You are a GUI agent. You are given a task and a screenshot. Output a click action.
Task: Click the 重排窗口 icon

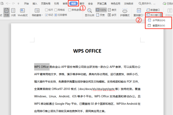pos(139,11)
